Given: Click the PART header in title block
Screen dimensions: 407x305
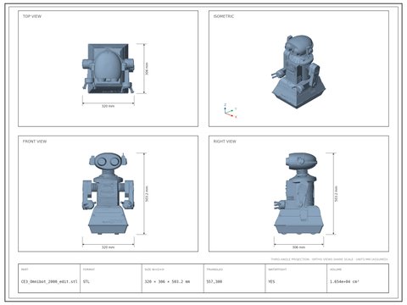Looking at the screenshot, I should tap(25, 269).
